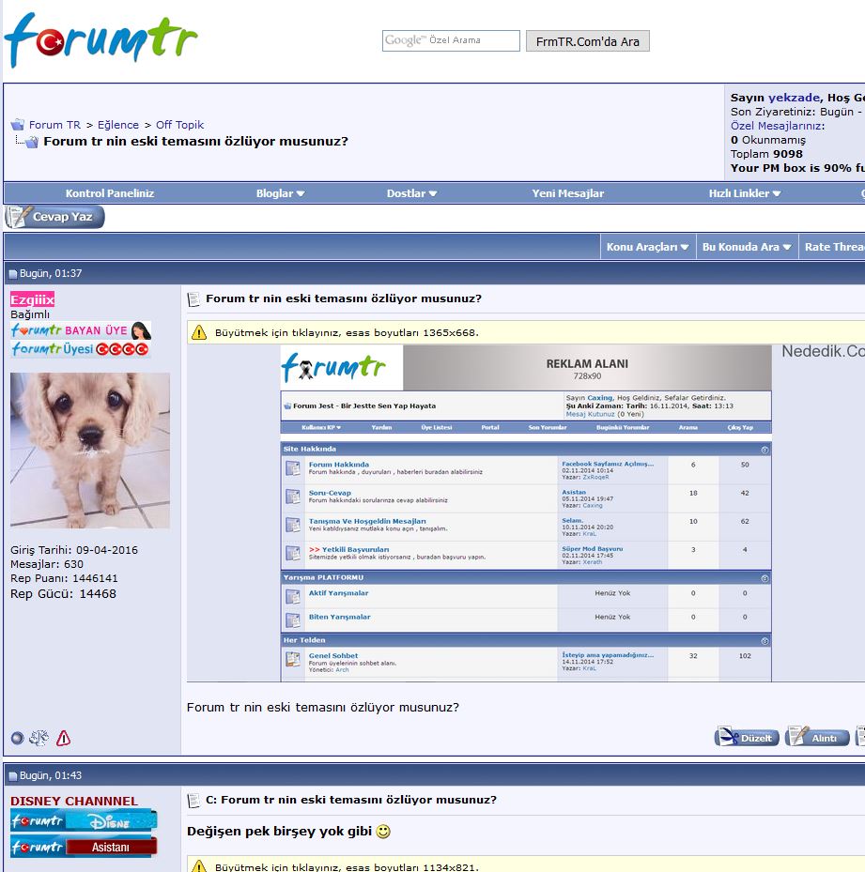Image resolution: width=865 pixels, height=872 pixels.
Task: Open the Dostlar dropdown menu
Action: (x=411, y=193)
